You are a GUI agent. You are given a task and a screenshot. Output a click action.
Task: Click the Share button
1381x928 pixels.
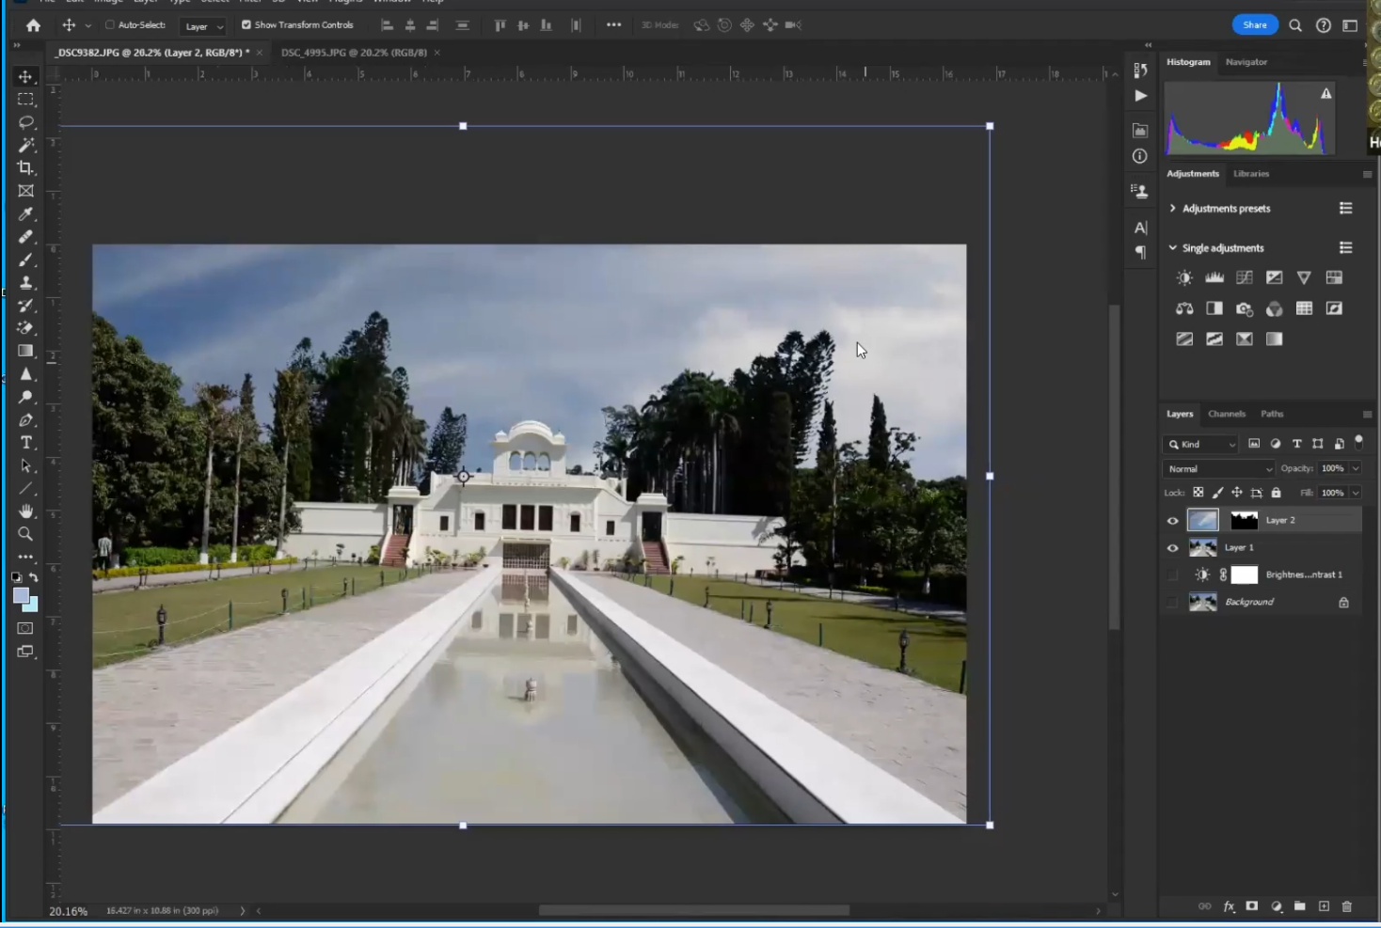1254,25
